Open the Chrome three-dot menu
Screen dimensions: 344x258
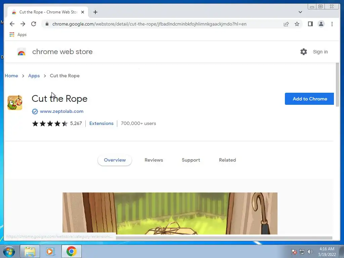pos(332,24)
